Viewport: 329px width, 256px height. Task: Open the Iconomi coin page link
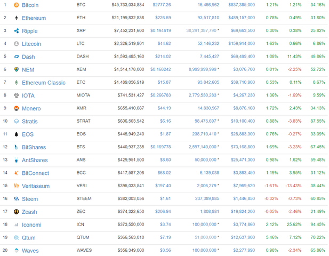point(31,225)
